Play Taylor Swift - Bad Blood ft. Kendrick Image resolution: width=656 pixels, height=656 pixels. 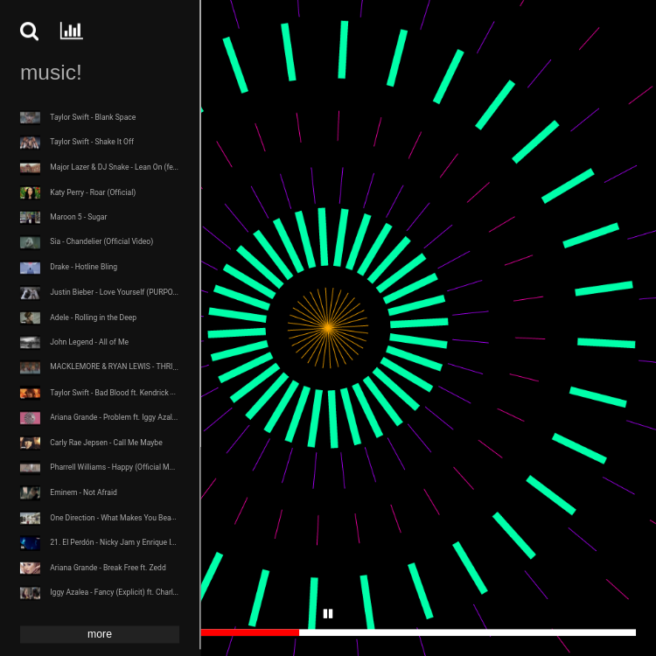[113, 393]
